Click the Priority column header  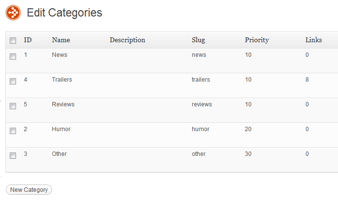point(257,40)
